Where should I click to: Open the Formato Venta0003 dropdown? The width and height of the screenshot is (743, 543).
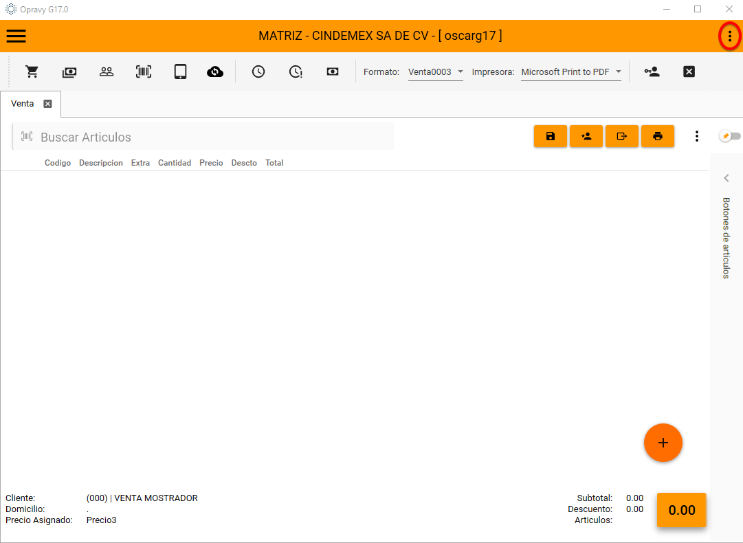tap(436, 72)
